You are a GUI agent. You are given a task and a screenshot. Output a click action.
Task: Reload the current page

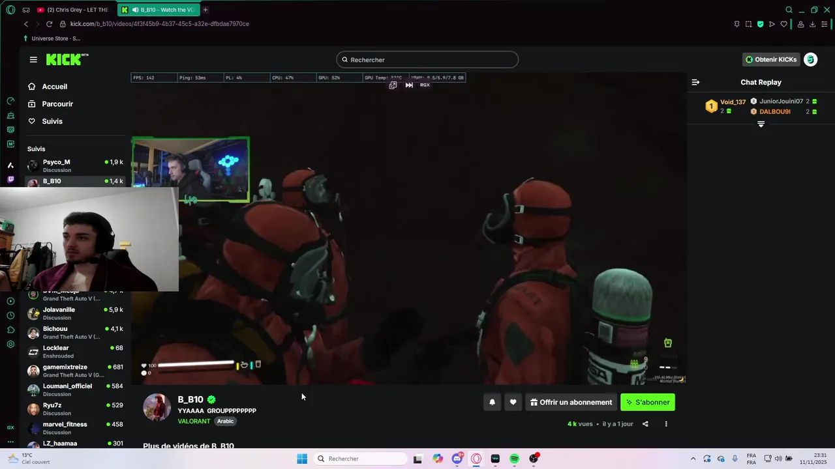click(49, 24)
